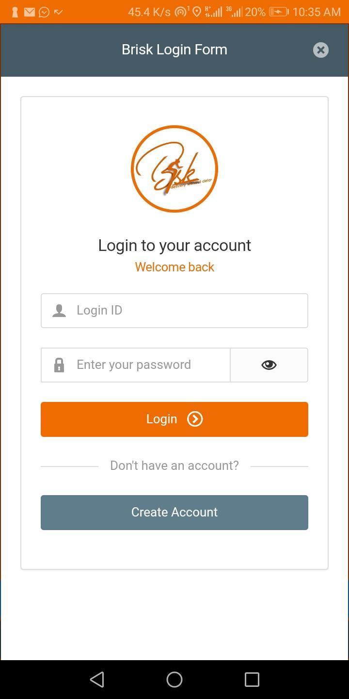Focus the Login ID input field
Image resolution: width=349 pixels, height=699 pixels.
[174, 311]
